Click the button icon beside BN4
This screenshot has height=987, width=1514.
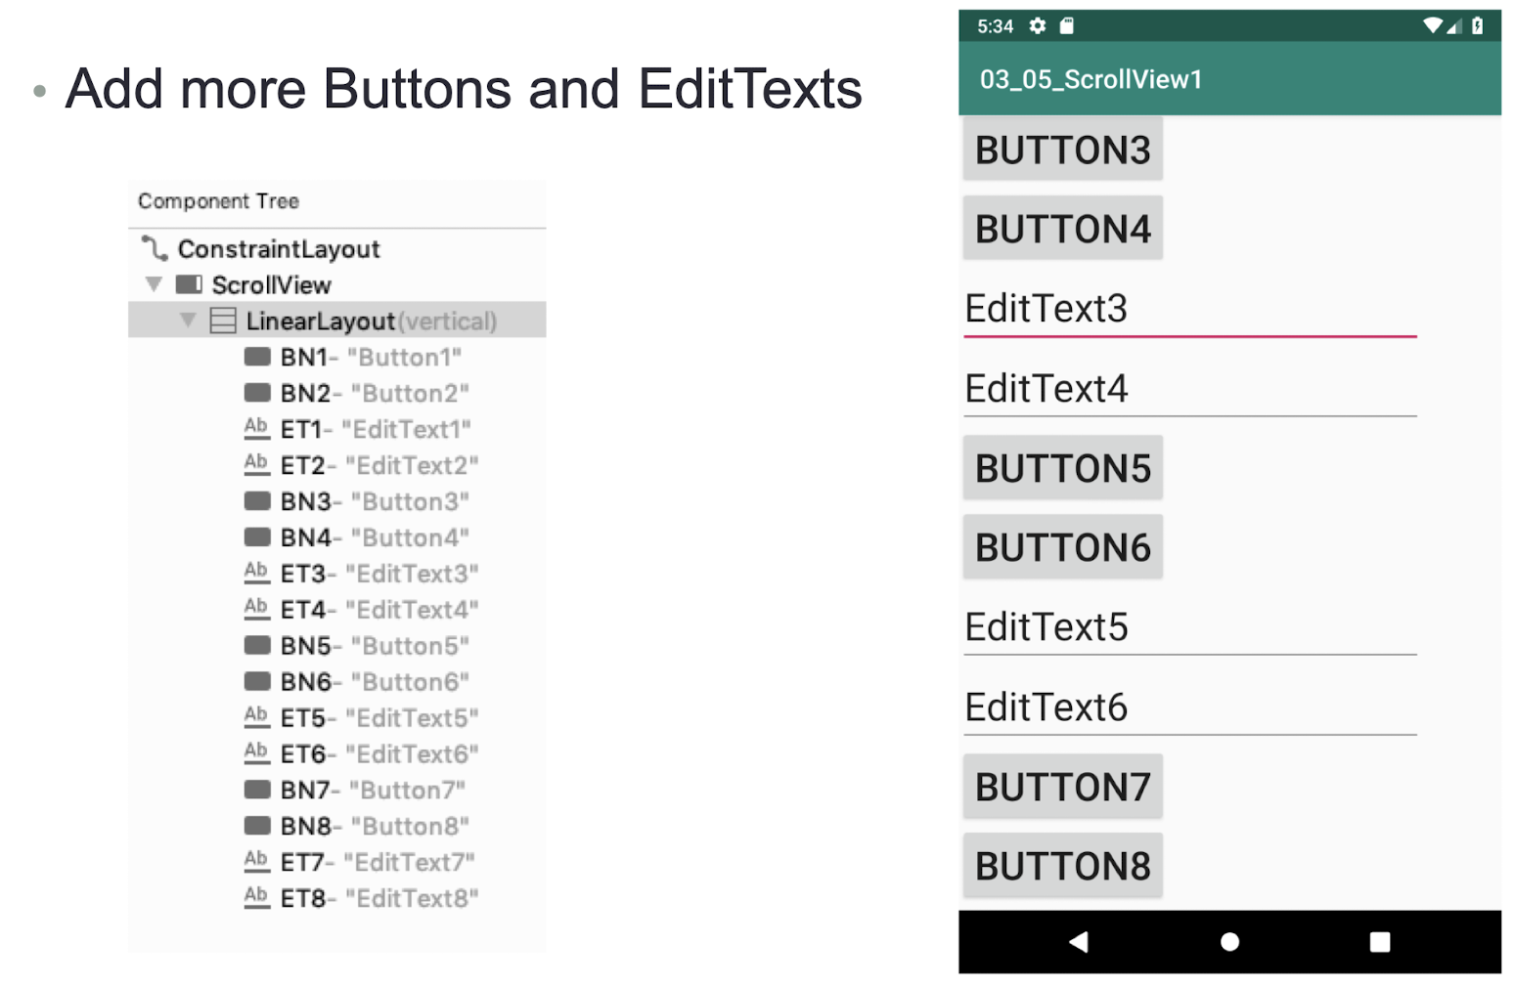pos(257,537)
